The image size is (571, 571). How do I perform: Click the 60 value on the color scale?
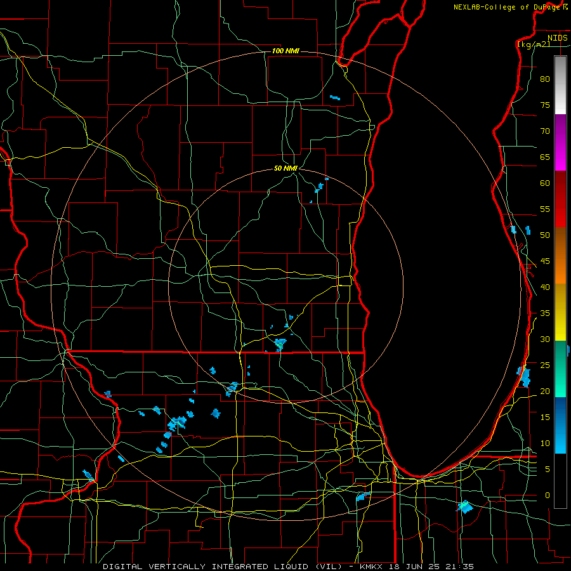(x=545, y=183)
